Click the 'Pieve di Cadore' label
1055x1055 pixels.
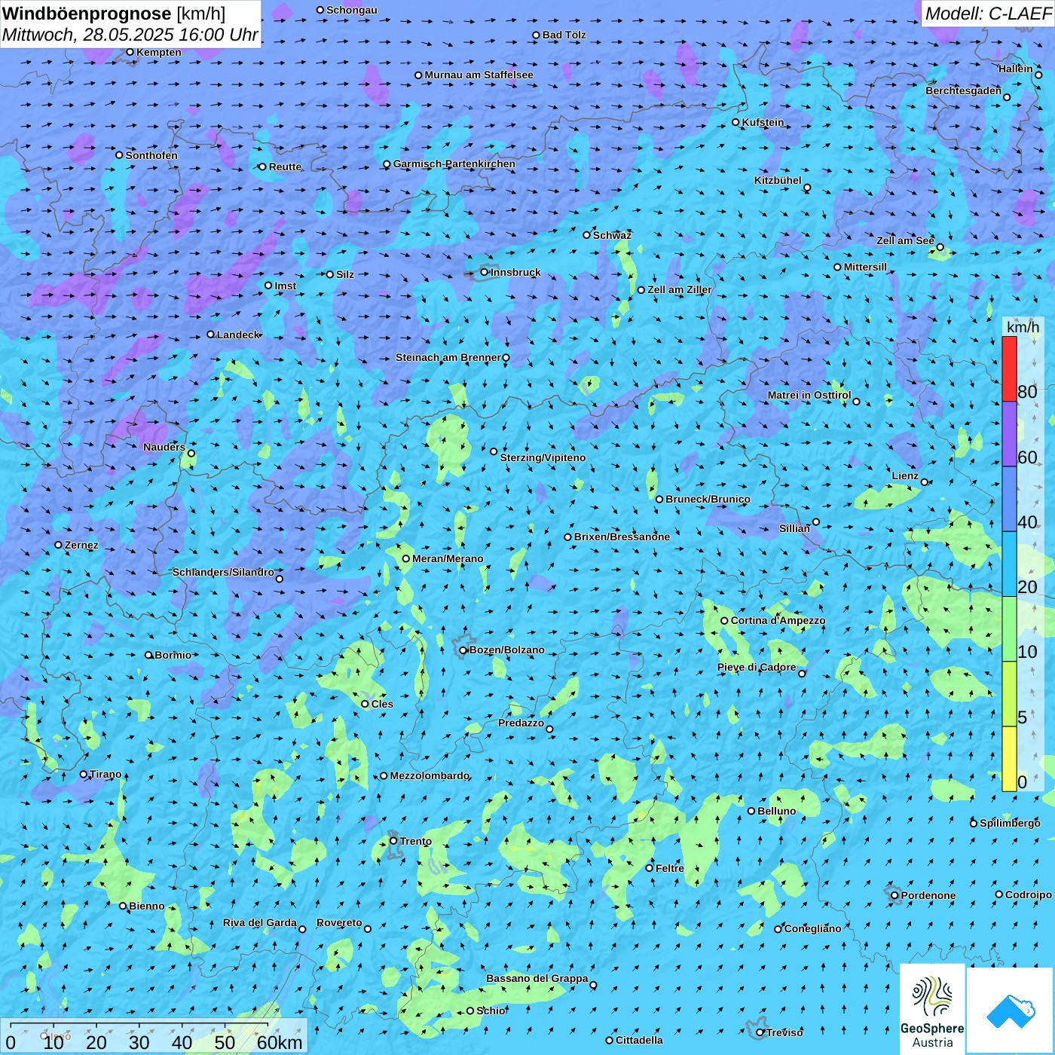point(757,667)
